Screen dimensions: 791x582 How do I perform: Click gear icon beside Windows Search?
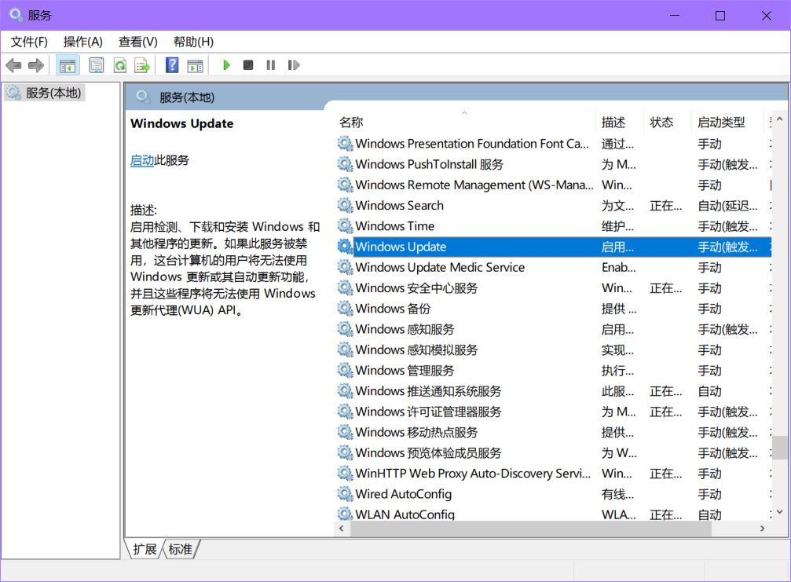[x=345, y=205]
